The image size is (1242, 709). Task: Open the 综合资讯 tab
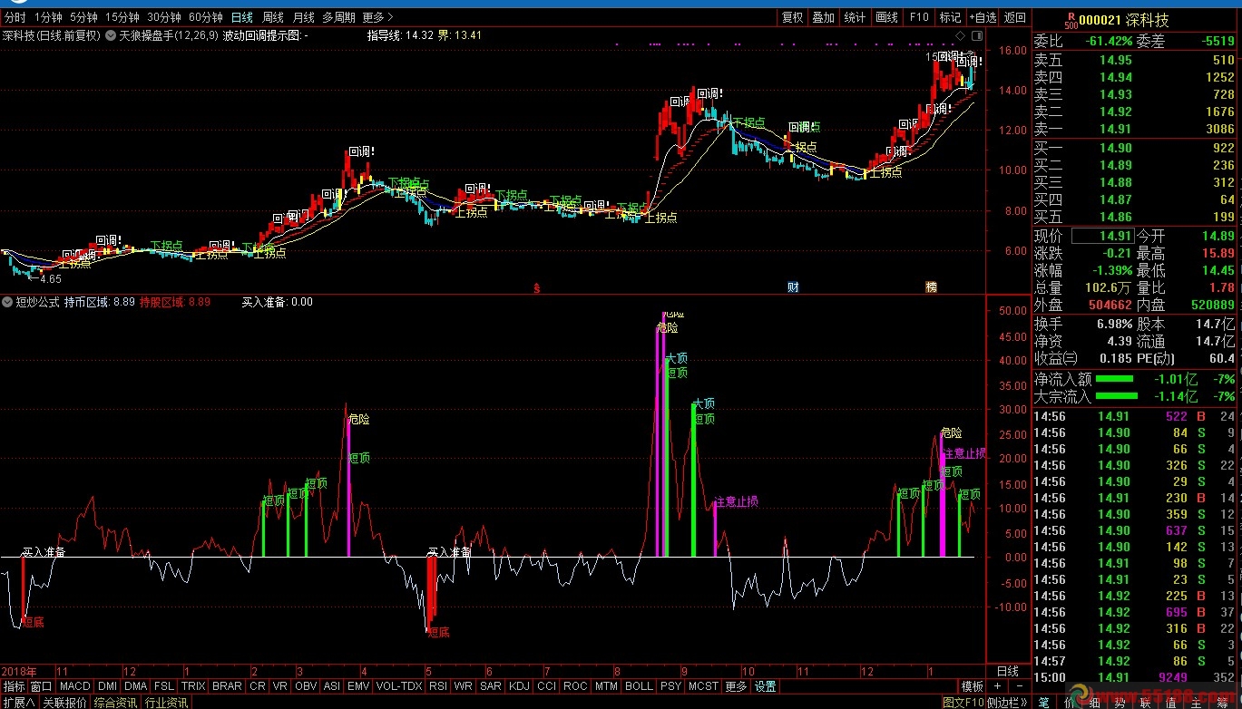coord(115,702)
